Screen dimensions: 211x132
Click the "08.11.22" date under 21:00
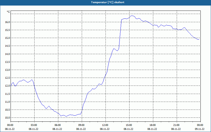[x=176, y=129]
